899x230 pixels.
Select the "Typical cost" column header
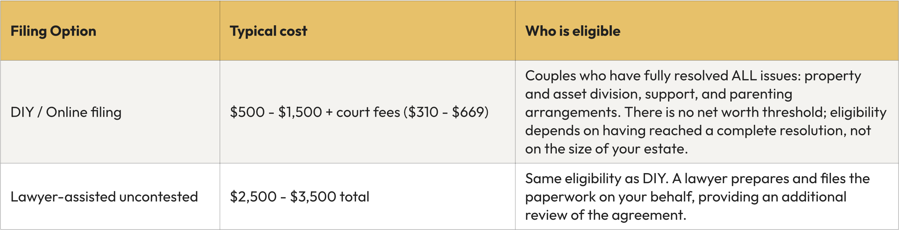click(x=268, y=31)
